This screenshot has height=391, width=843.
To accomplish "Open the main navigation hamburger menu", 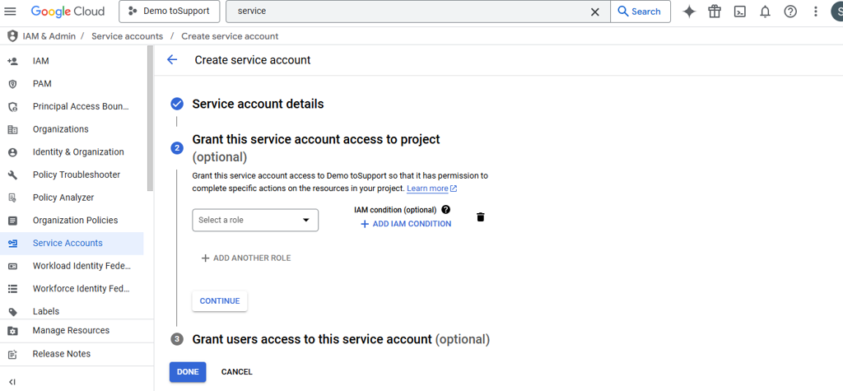I will click(x=11, y=12).
